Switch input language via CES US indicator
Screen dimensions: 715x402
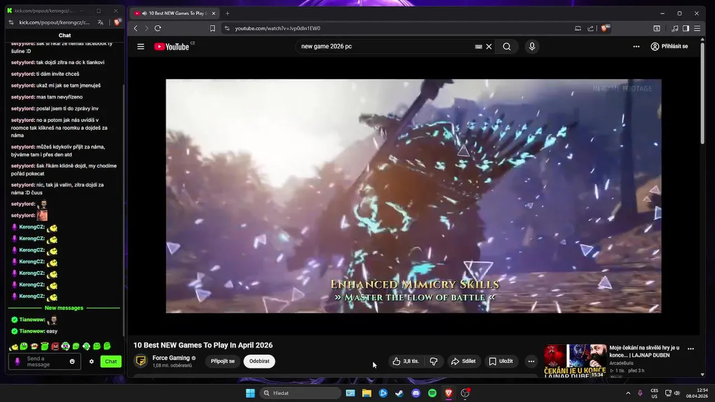point(654,393)
